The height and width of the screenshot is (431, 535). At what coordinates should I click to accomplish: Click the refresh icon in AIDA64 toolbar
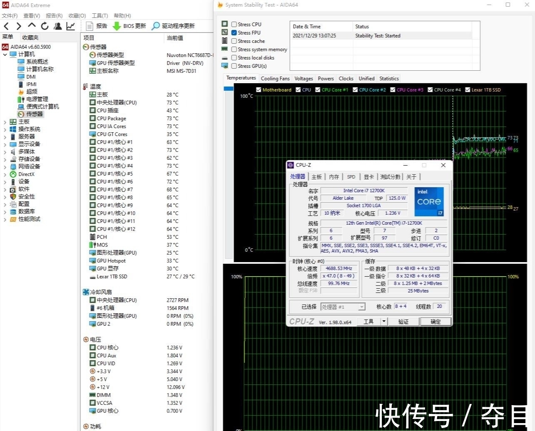45,26
